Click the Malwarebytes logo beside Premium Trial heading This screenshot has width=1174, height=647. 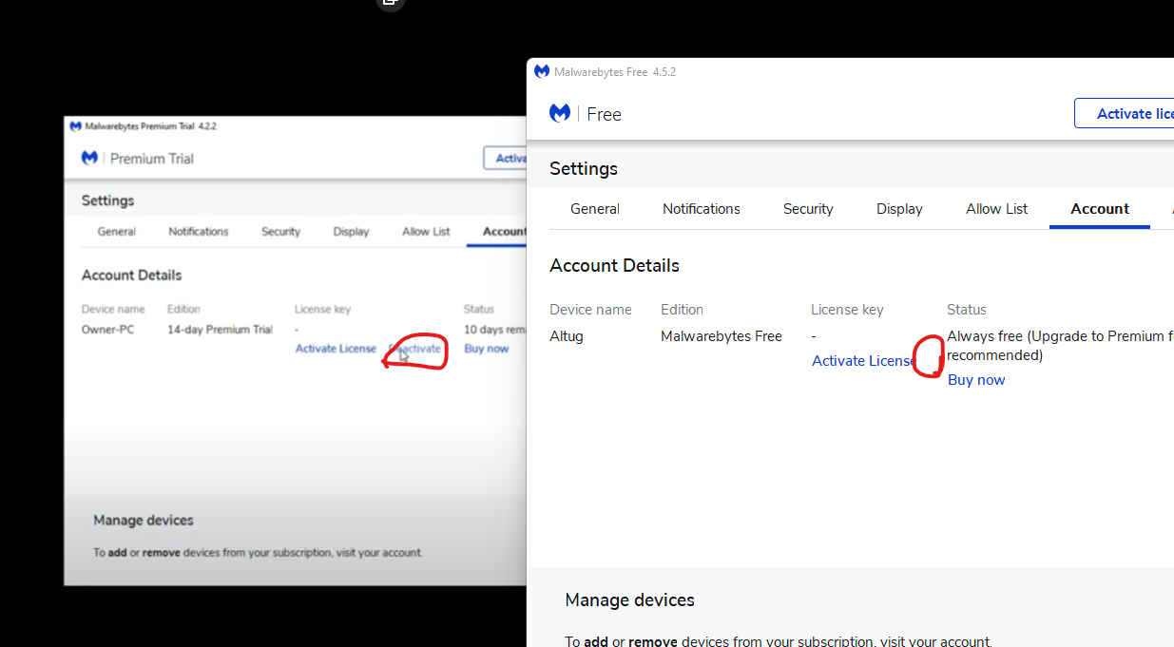(x=89, y=158)
